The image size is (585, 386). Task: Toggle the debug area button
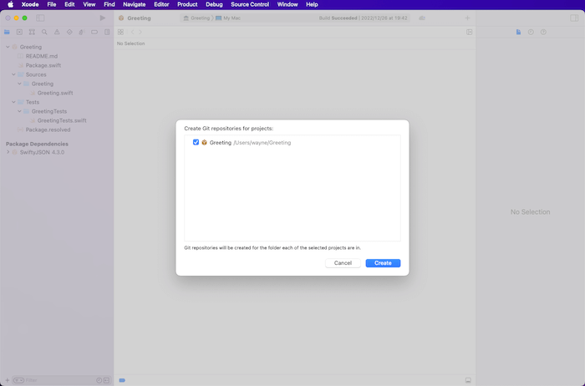point(468,380)
